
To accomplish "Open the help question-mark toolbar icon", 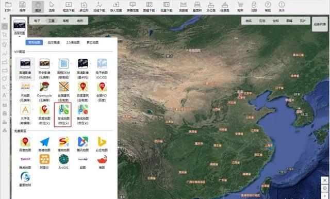I will click(268, 7).
